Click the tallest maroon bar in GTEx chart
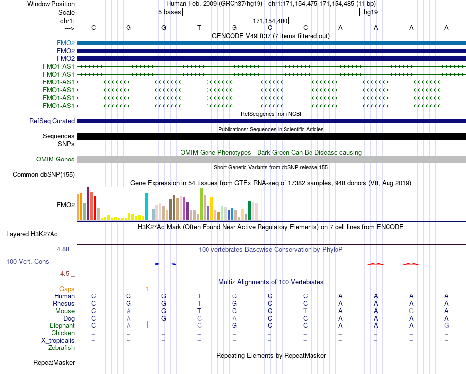This screenshot has width=466, height=374. pyautogui.click(x=88, y=203)
